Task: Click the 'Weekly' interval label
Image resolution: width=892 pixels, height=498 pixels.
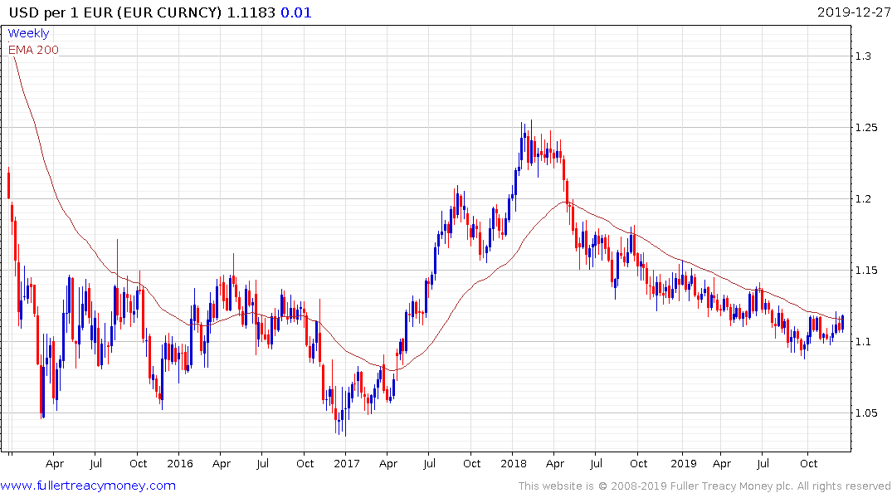Action: click(28, 33)
